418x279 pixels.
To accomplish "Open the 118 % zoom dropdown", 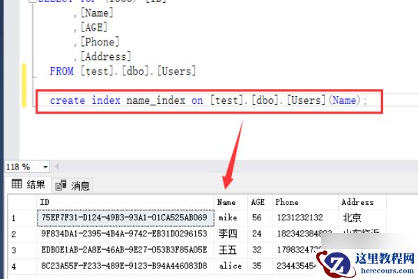I will point(45,167).
